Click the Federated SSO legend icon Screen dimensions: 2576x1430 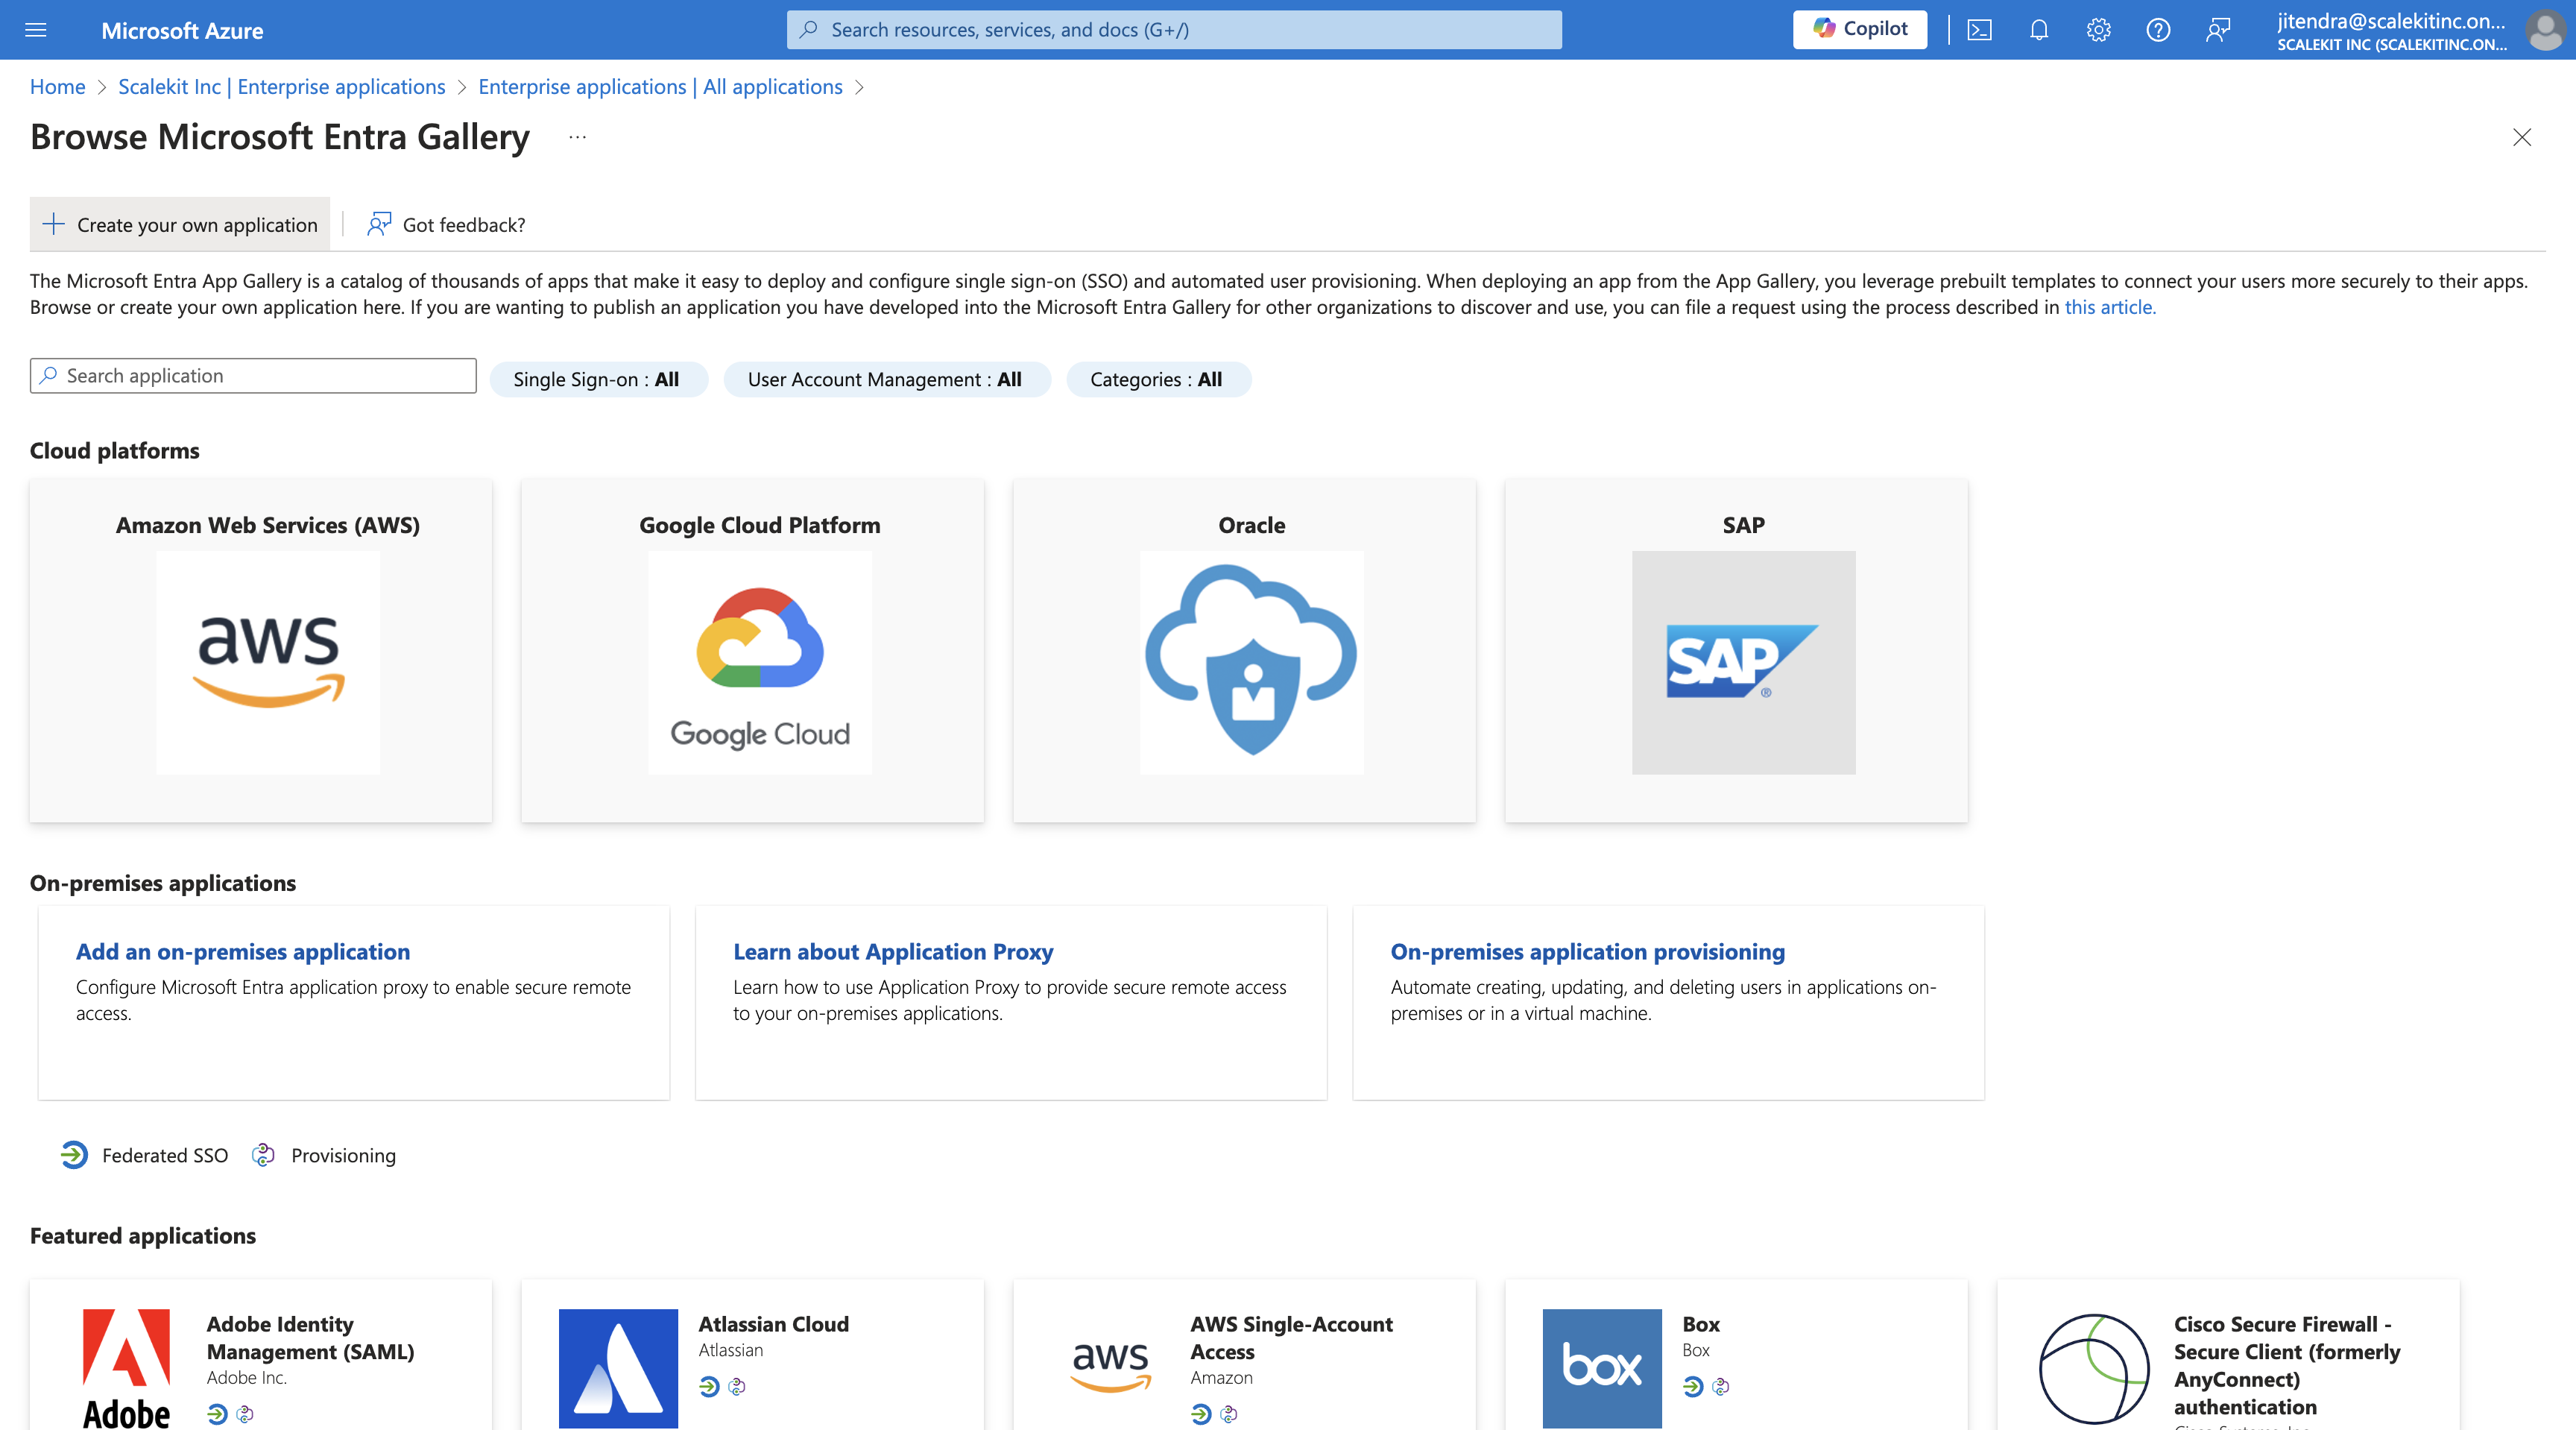click(x=74, y=1155)
